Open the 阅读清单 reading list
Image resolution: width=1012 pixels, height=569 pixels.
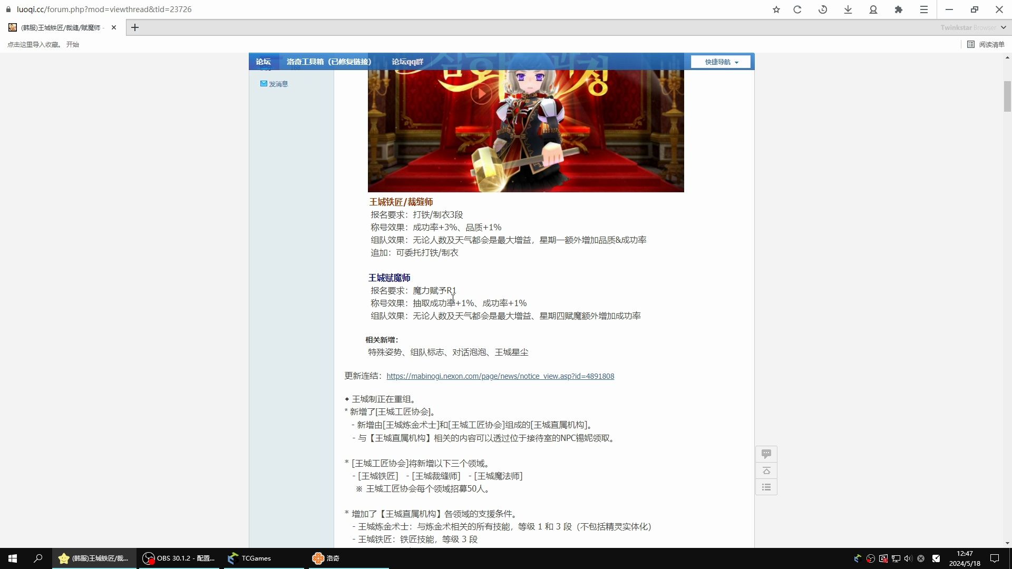(986, 45)
